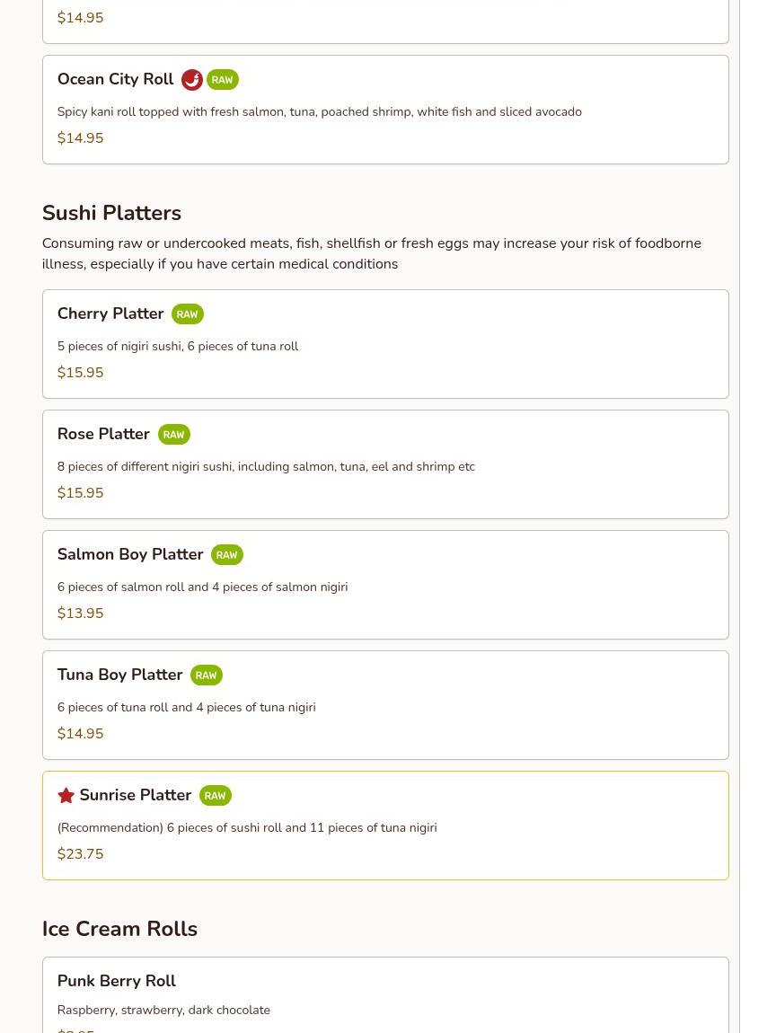Click the Cherry Platter RAW badge

point(187,314)
